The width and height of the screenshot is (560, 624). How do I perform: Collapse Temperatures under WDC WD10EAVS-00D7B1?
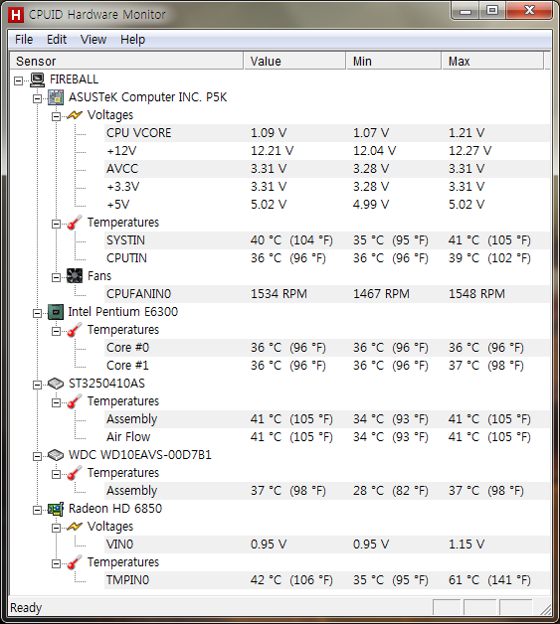click(x=56, y=474)
